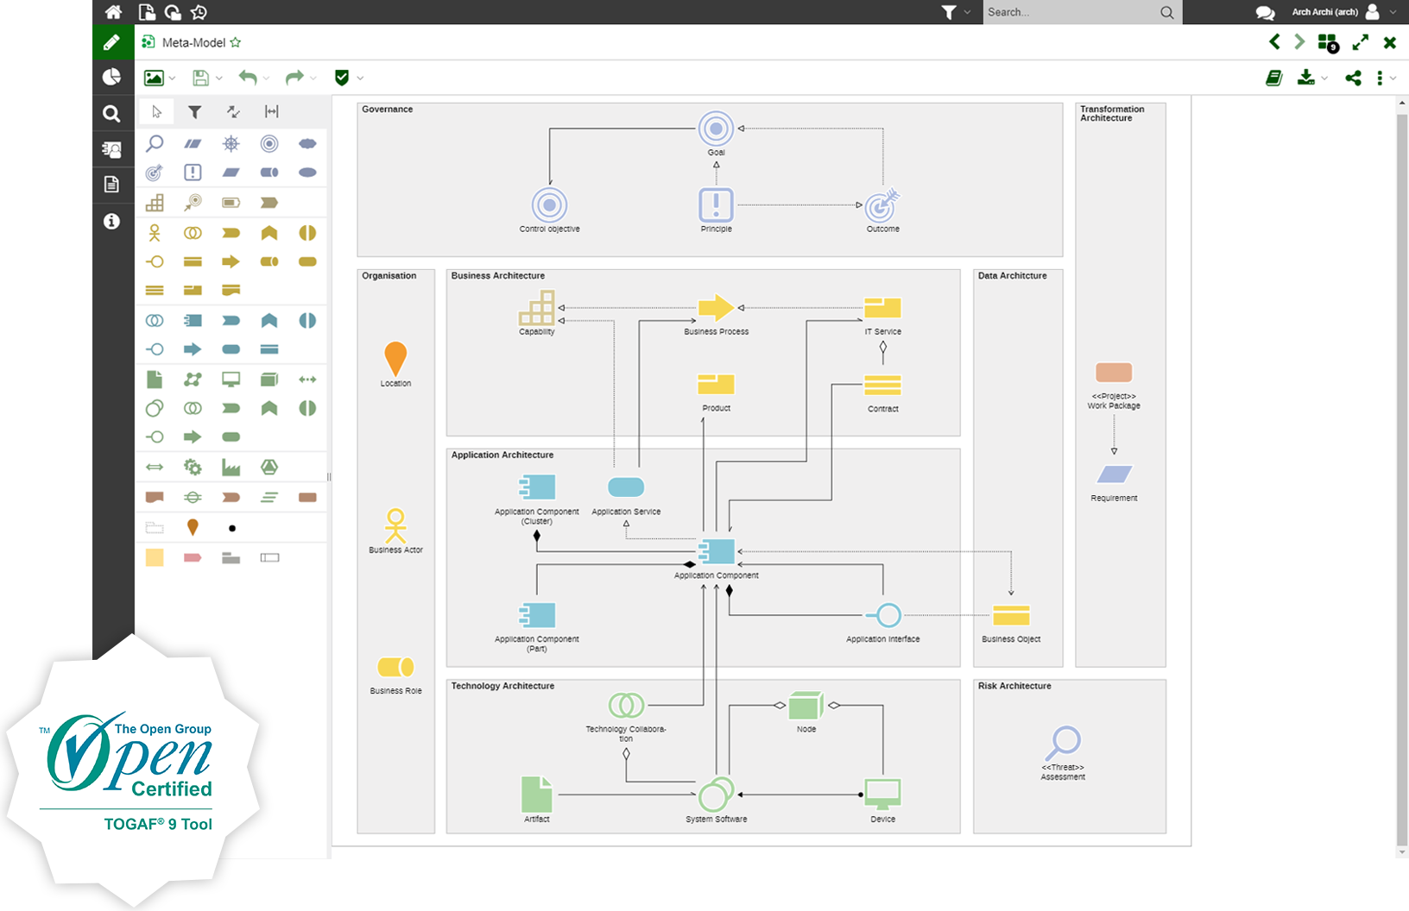Screen dimensions: 1409x911
Task: Click the open views grid icon
Action: 1328,42
